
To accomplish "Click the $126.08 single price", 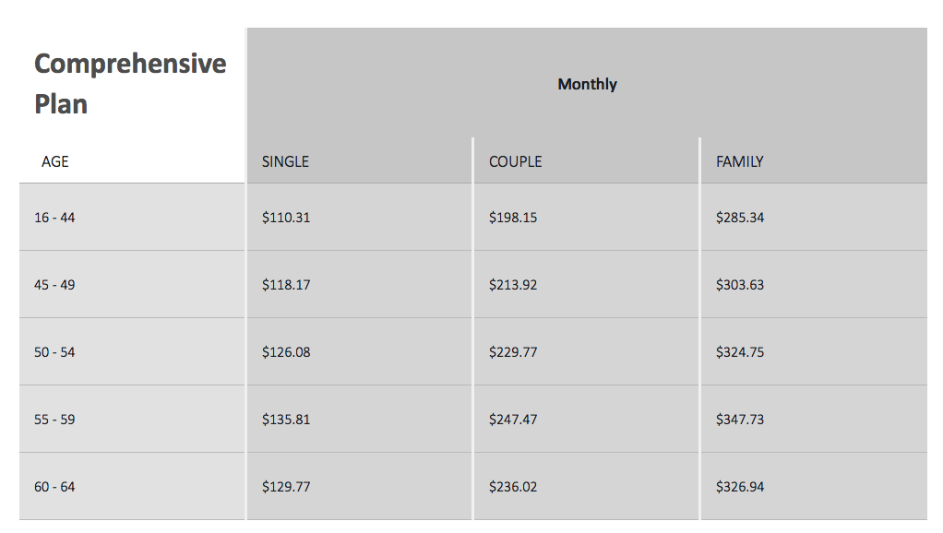I will (x=286, y=352).
